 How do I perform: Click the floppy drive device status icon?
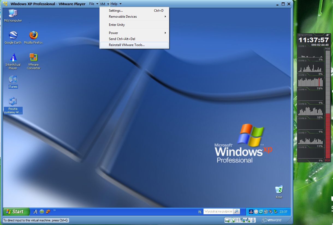(237, 220)
